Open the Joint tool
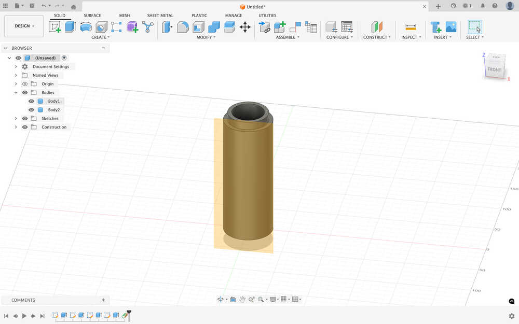The width and height of the screenshot is (519, 324). 295,27
